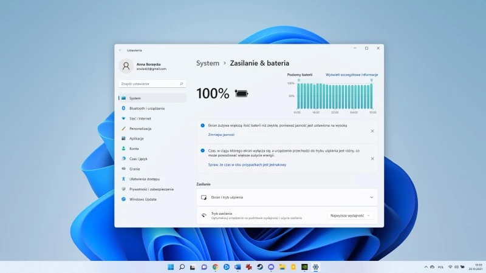486x273 pixels.
Task: Click the Anna Borzęcka account avatar
Action: tap(126, 66)
